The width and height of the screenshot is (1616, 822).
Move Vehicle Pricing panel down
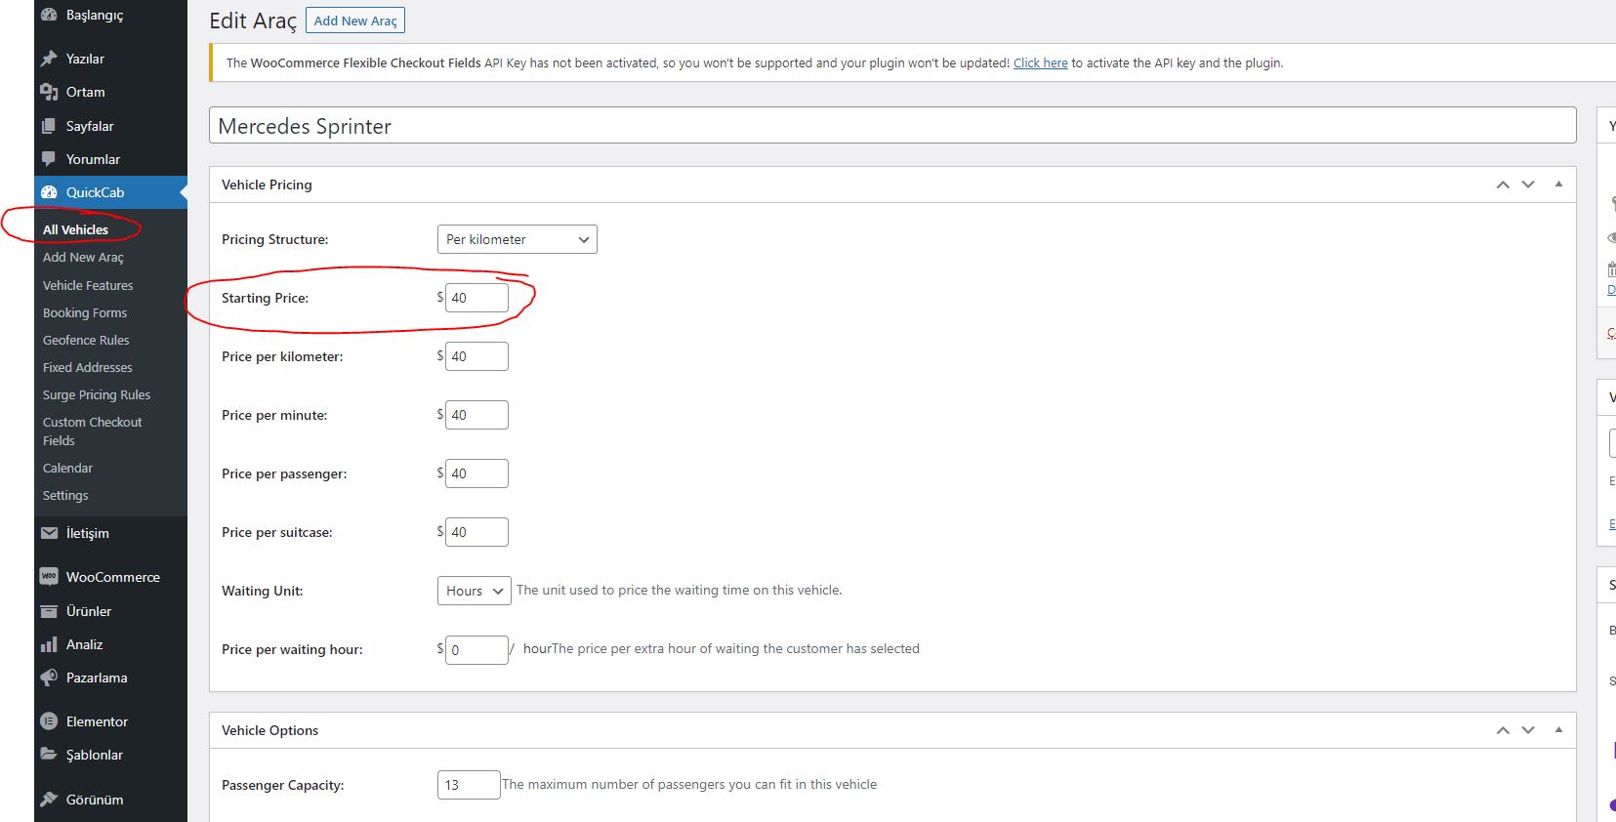pyautogui.click(x=1528, y=185)
